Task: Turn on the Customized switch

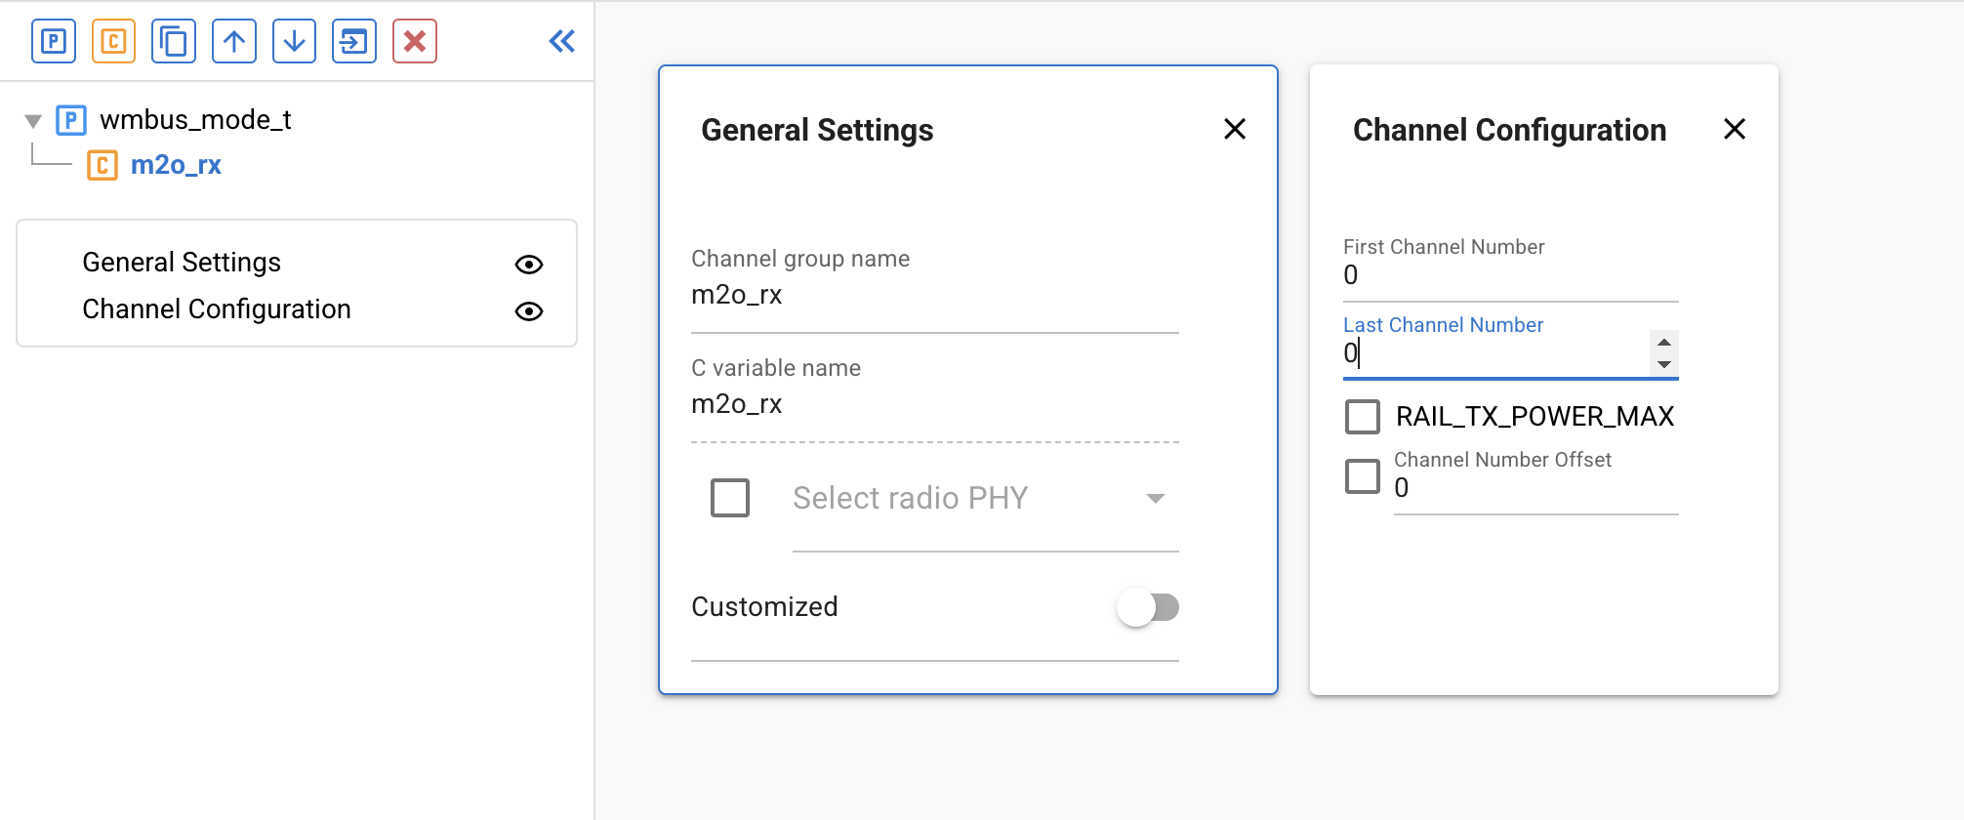Action: pyautogui.click(x=1148, y=607)
